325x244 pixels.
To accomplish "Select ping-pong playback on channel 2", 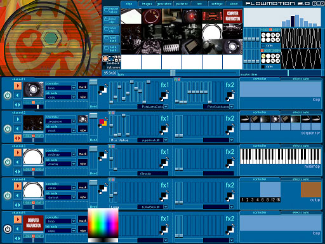I will click(18, 138).
